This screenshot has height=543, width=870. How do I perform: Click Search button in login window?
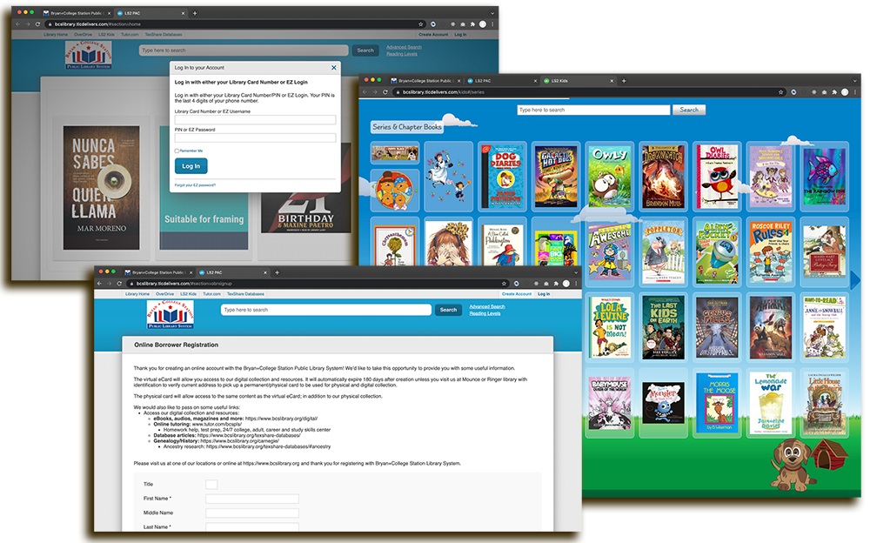[365, 50]
